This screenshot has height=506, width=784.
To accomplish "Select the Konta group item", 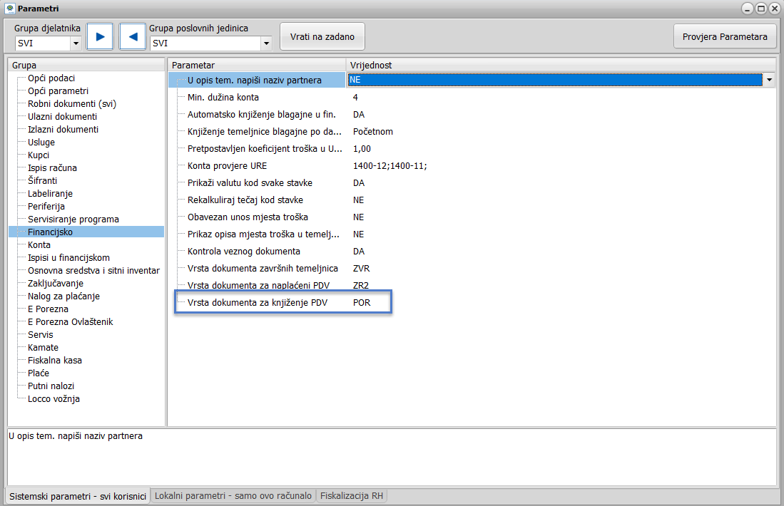I will 39,245.
